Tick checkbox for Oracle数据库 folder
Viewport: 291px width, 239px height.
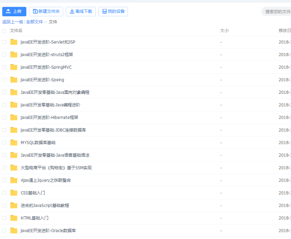(x=4, y=231)
